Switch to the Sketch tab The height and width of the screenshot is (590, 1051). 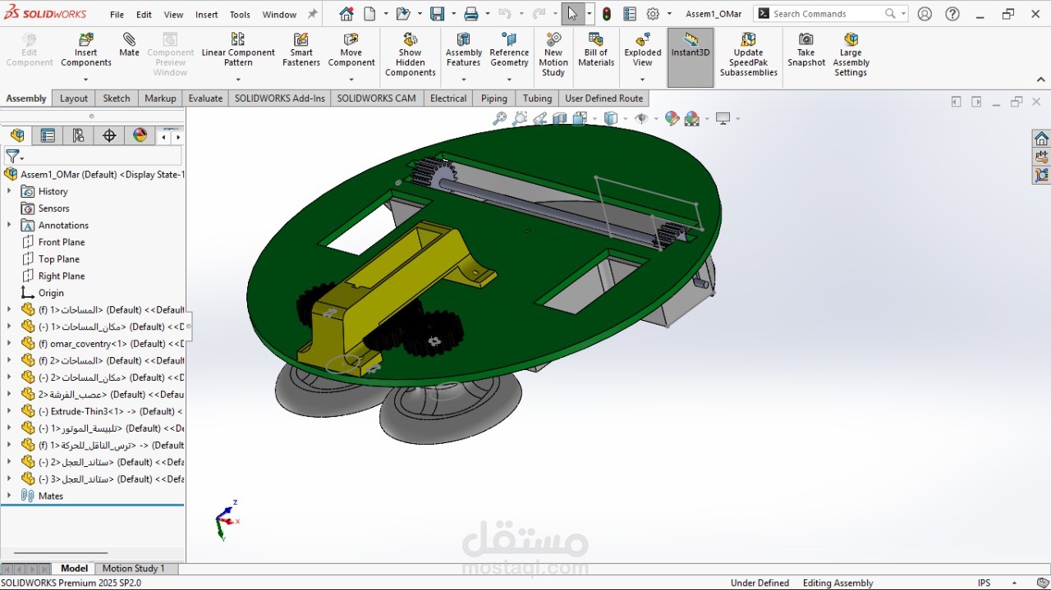coord(117,98)
